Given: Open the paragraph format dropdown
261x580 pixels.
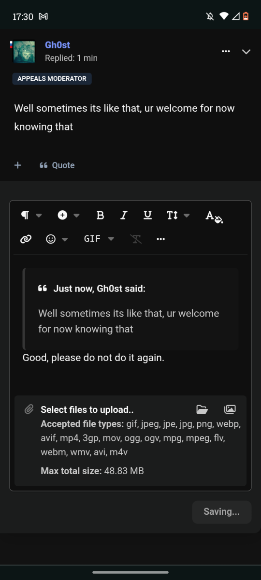Looking at the screenshot, I should (x=31, y=216).
